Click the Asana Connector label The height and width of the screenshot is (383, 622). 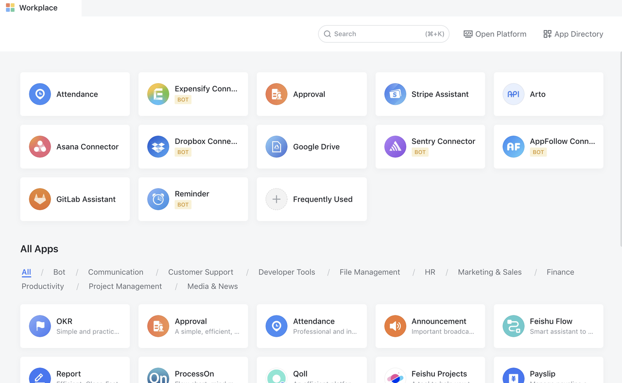(x=87, y=147)
